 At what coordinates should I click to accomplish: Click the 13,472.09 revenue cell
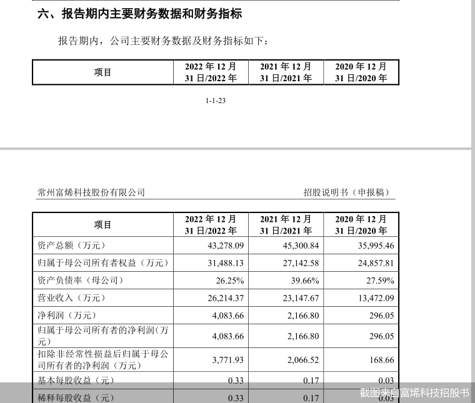click(x=373, y=298)
